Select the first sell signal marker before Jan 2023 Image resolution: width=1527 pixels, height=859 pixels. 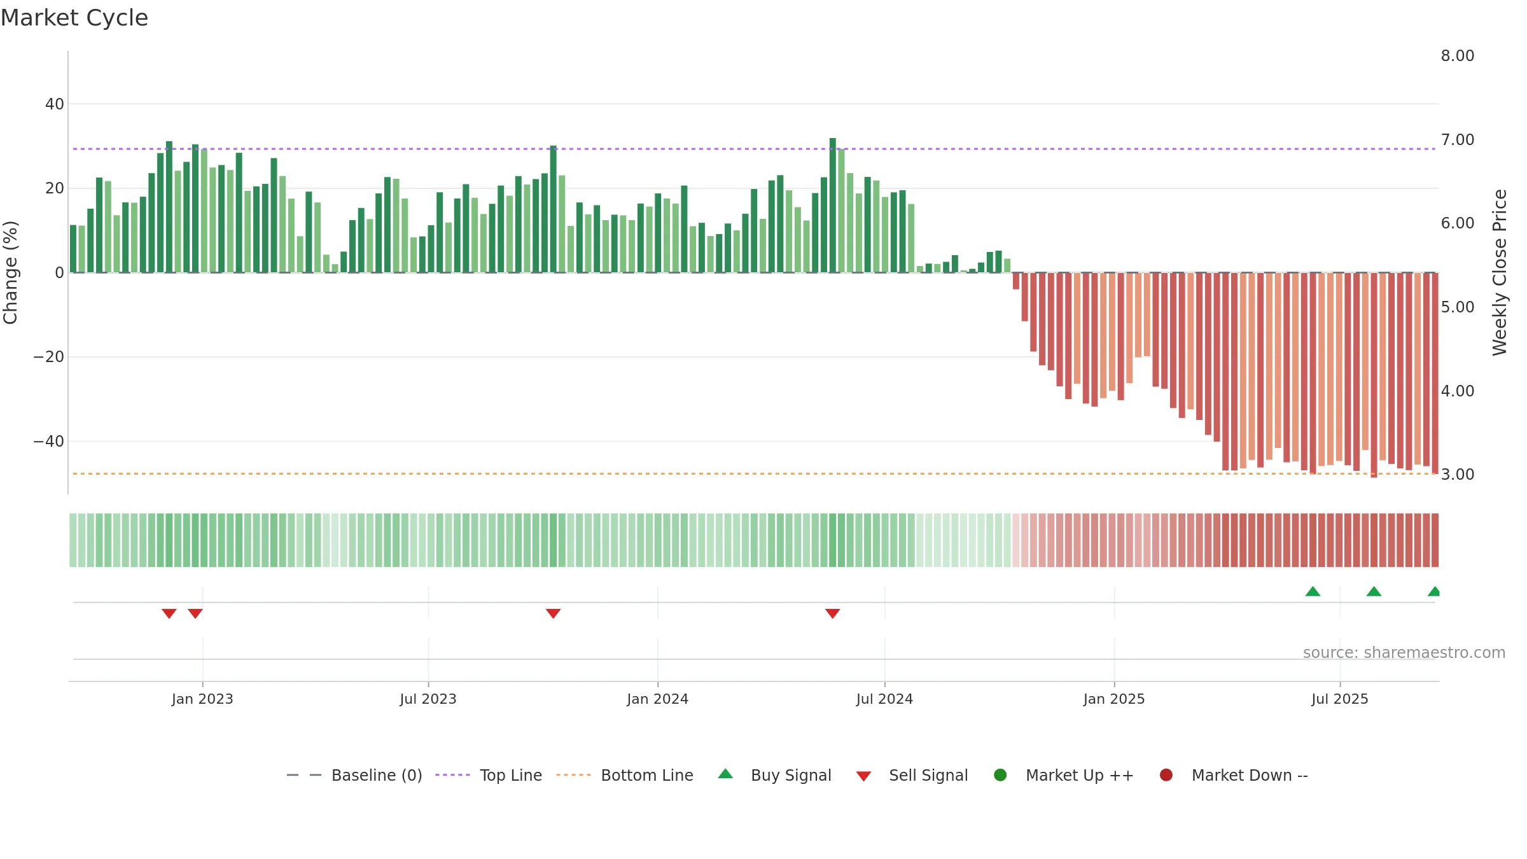click(169, 613)
